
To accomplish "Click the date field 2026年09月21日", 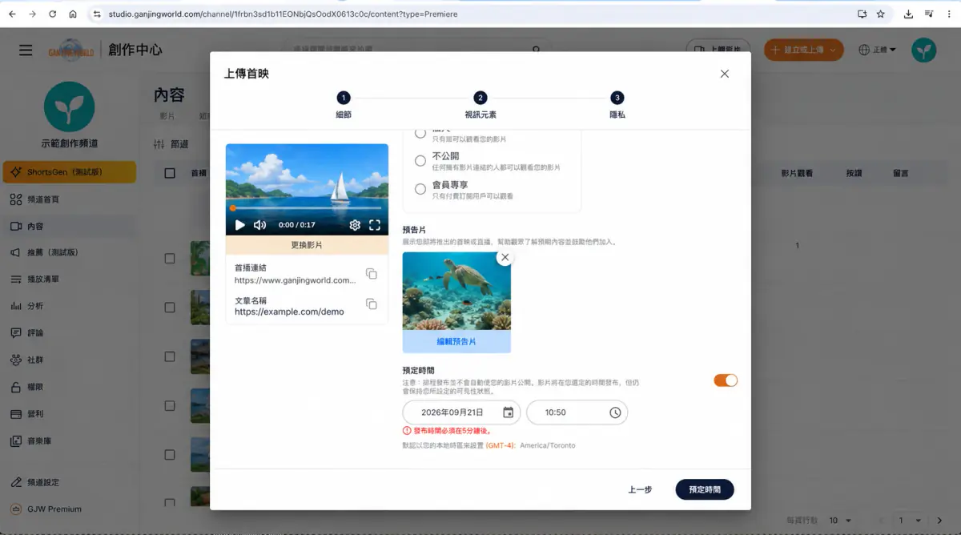I will [461, 412].
